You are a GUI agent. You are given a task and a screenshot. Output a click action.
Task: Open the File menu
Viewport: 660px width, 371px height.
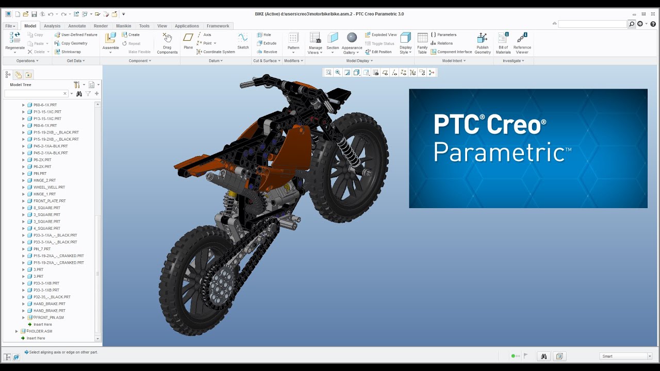tap(10, 26)
